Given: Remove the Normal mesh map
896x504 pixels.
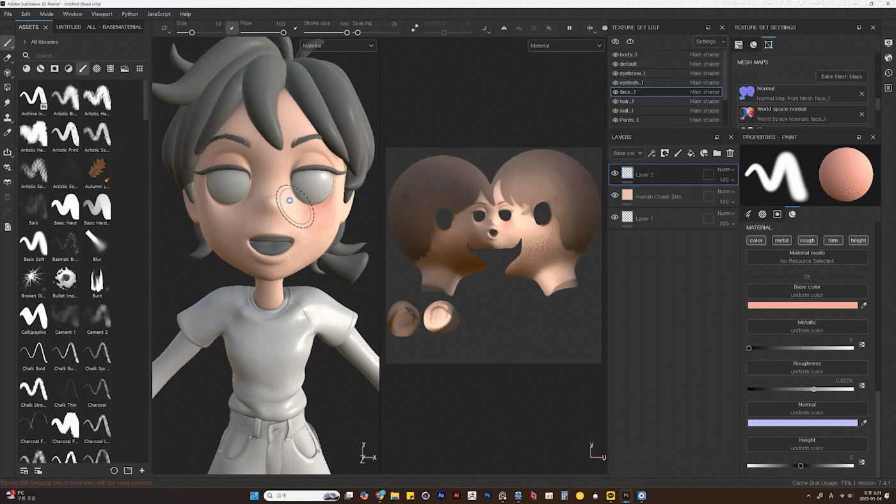Looking at the screenshot, I should (861, 93).
